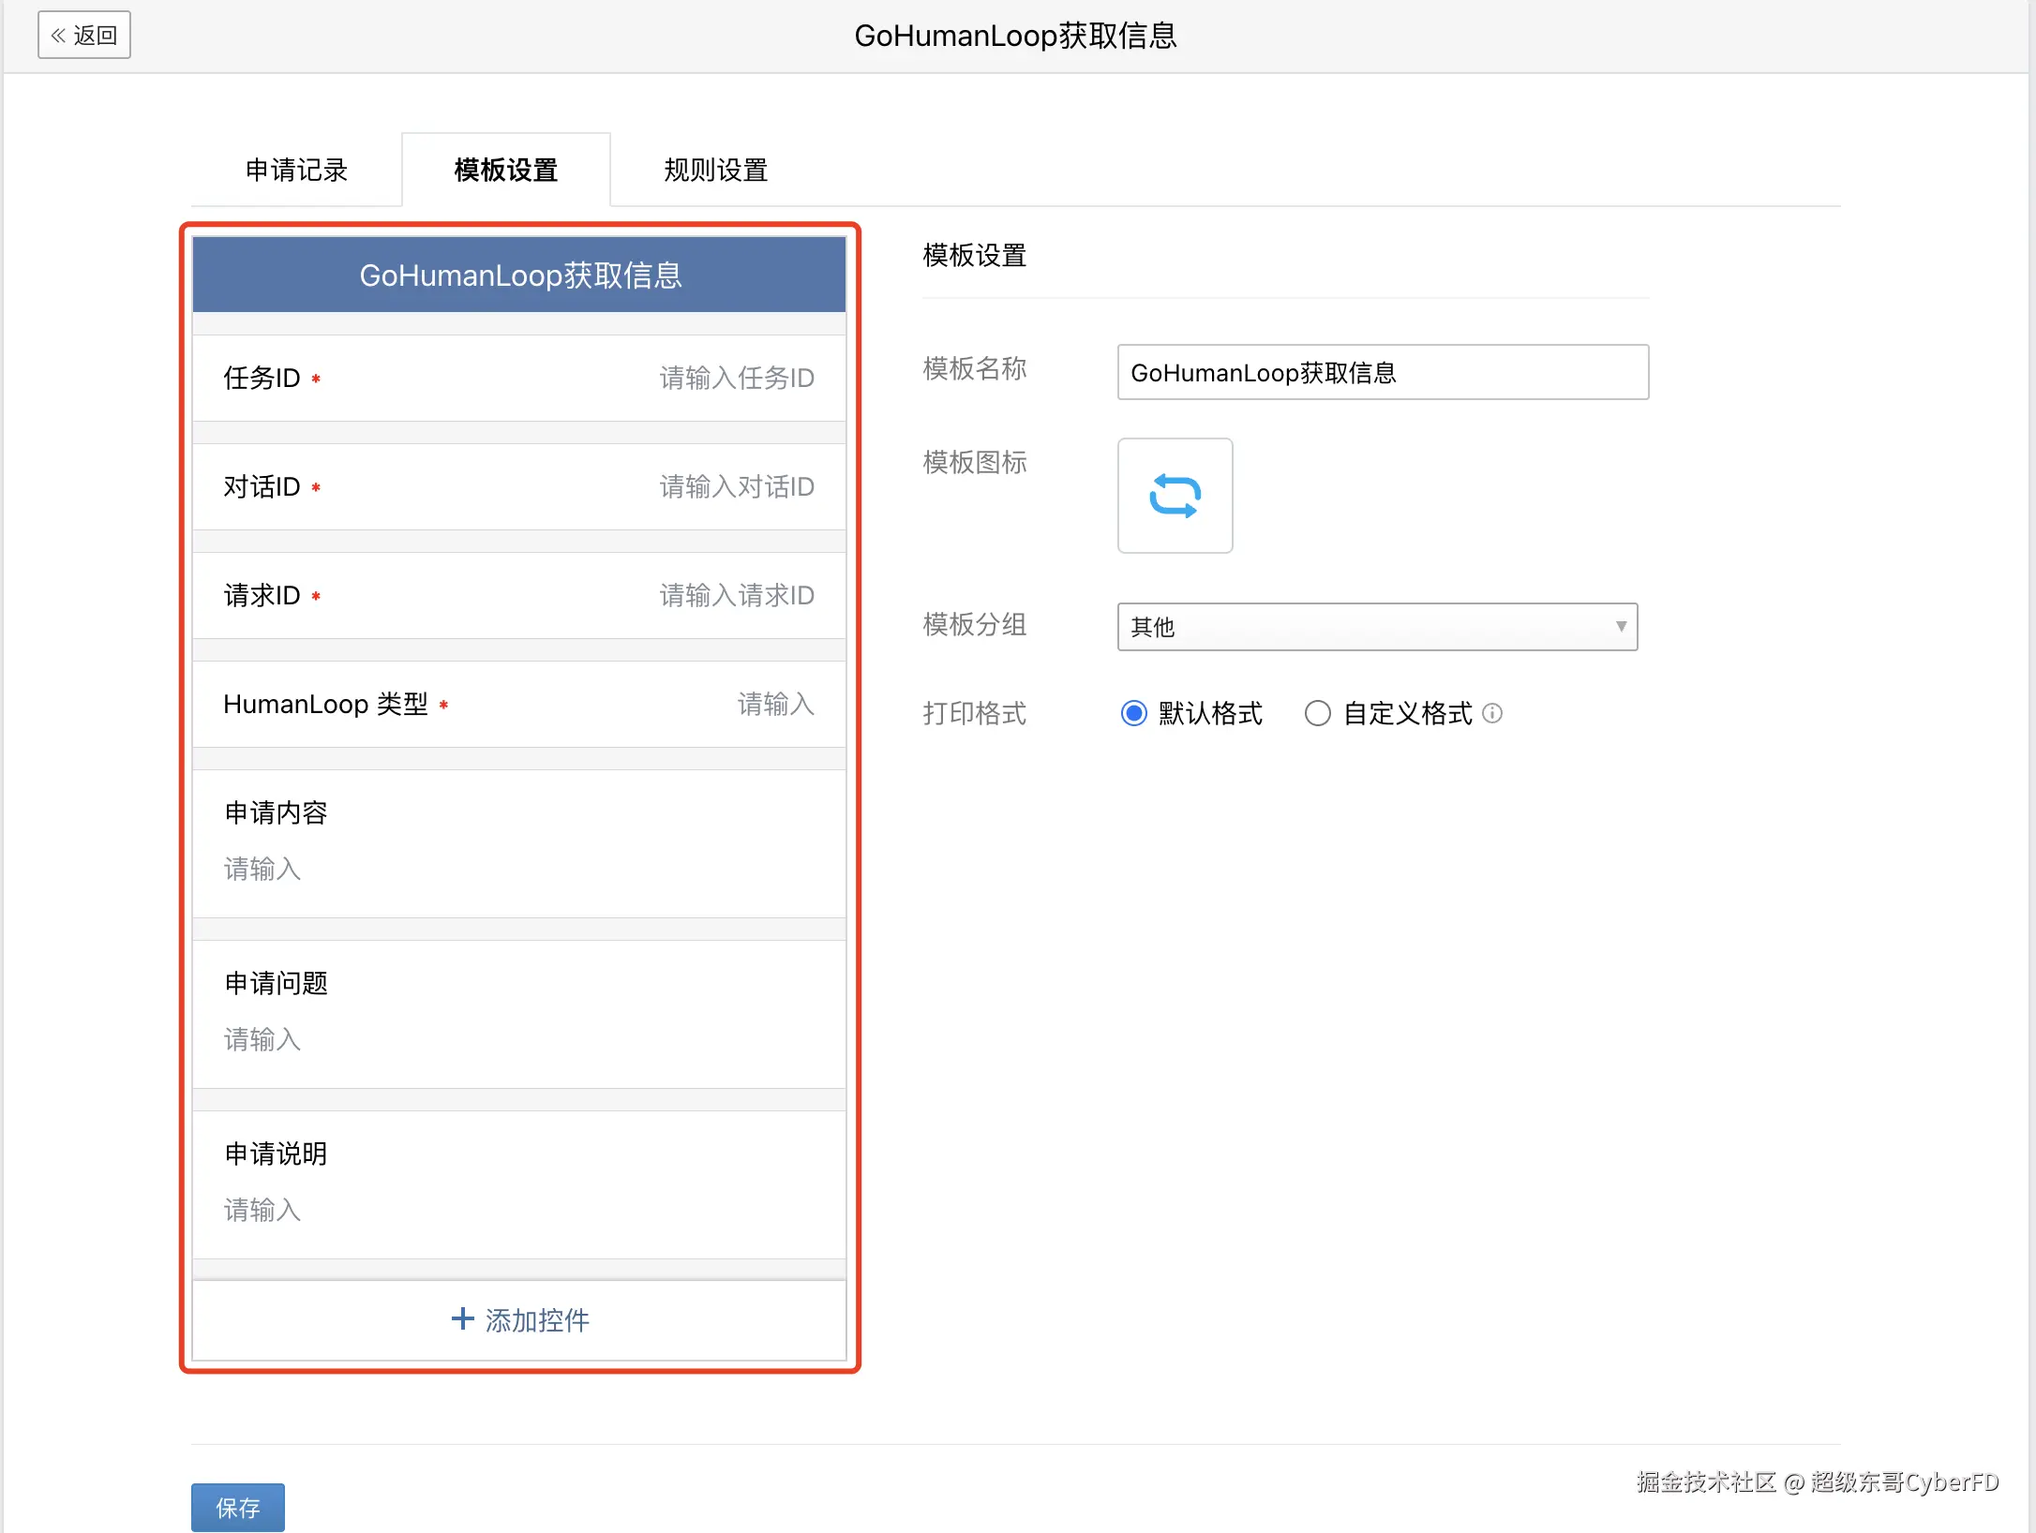
Task: Select the 模板设置 tab
Action: 506,171
